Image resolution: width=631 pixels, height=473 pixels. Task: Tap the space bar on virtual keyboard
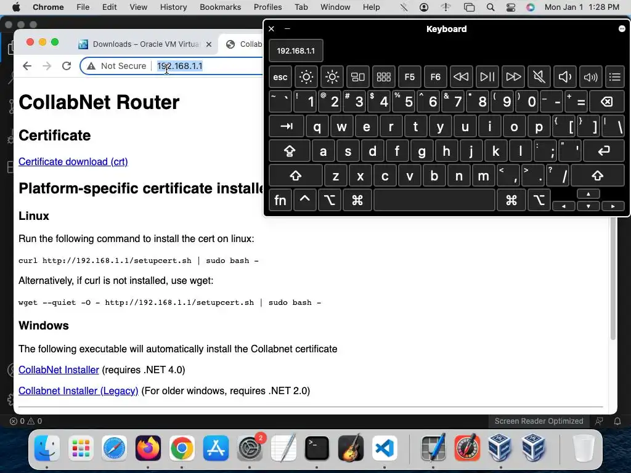coord(434,200)
